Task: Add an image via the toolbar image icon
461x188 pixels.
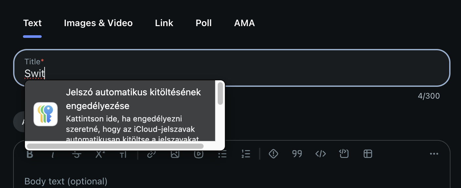Action: pyautogui.click(x=175, y=154)
